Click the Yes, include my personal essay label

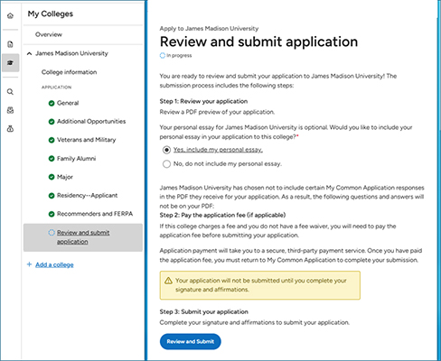pyautogui.click(x=218, y=150)
